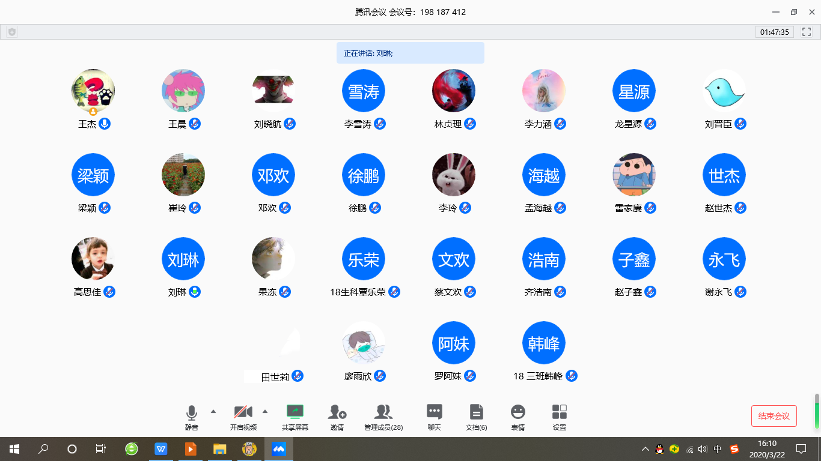This screenshot has width=821, height=461.
Task: Select the 雪涛 blue avatar
Action: pos(364,91)
